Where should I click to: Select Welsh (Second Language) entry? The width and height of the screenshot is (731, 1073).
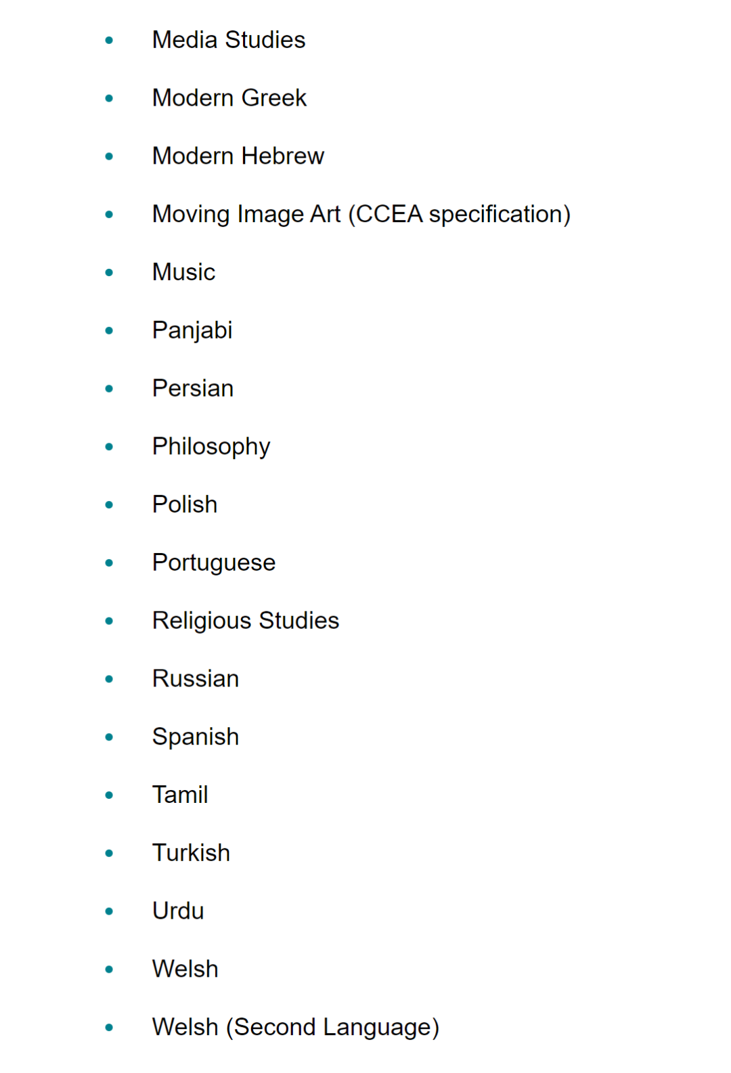296,1028
